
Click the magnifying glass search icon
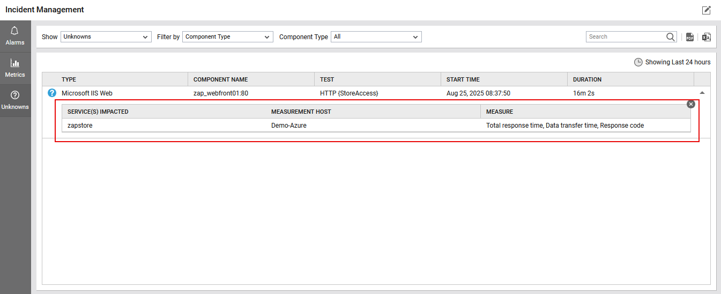pyautogui.click(x=671, y=37)
